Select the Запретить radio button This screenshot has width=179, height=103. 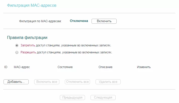point(17,46)
